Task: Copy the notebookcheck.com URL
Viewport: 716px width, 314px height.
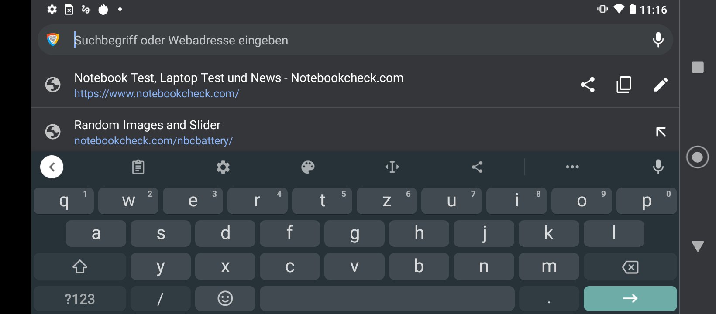Action: [x=624, y=85]
